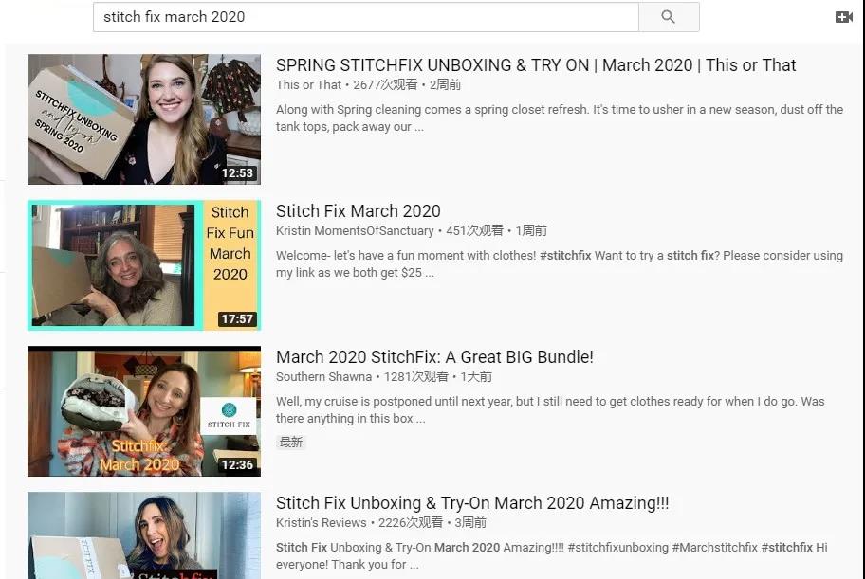This screenshot has height=579, width=865.
Task: Go to the Kristin's Reviews channel
Action: click(x=321, y=523)
